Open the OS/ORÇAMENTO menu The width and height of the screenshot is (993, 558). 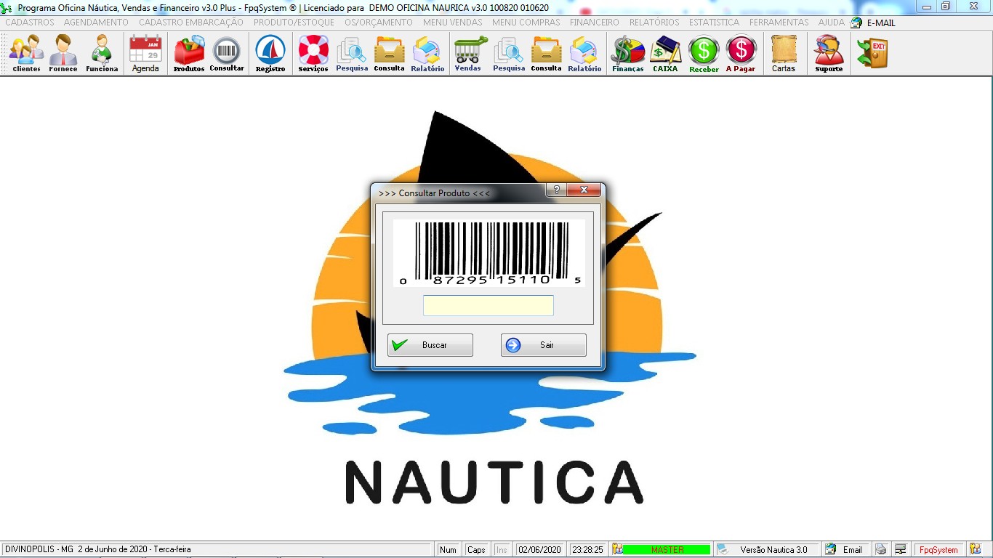[379, 23]
